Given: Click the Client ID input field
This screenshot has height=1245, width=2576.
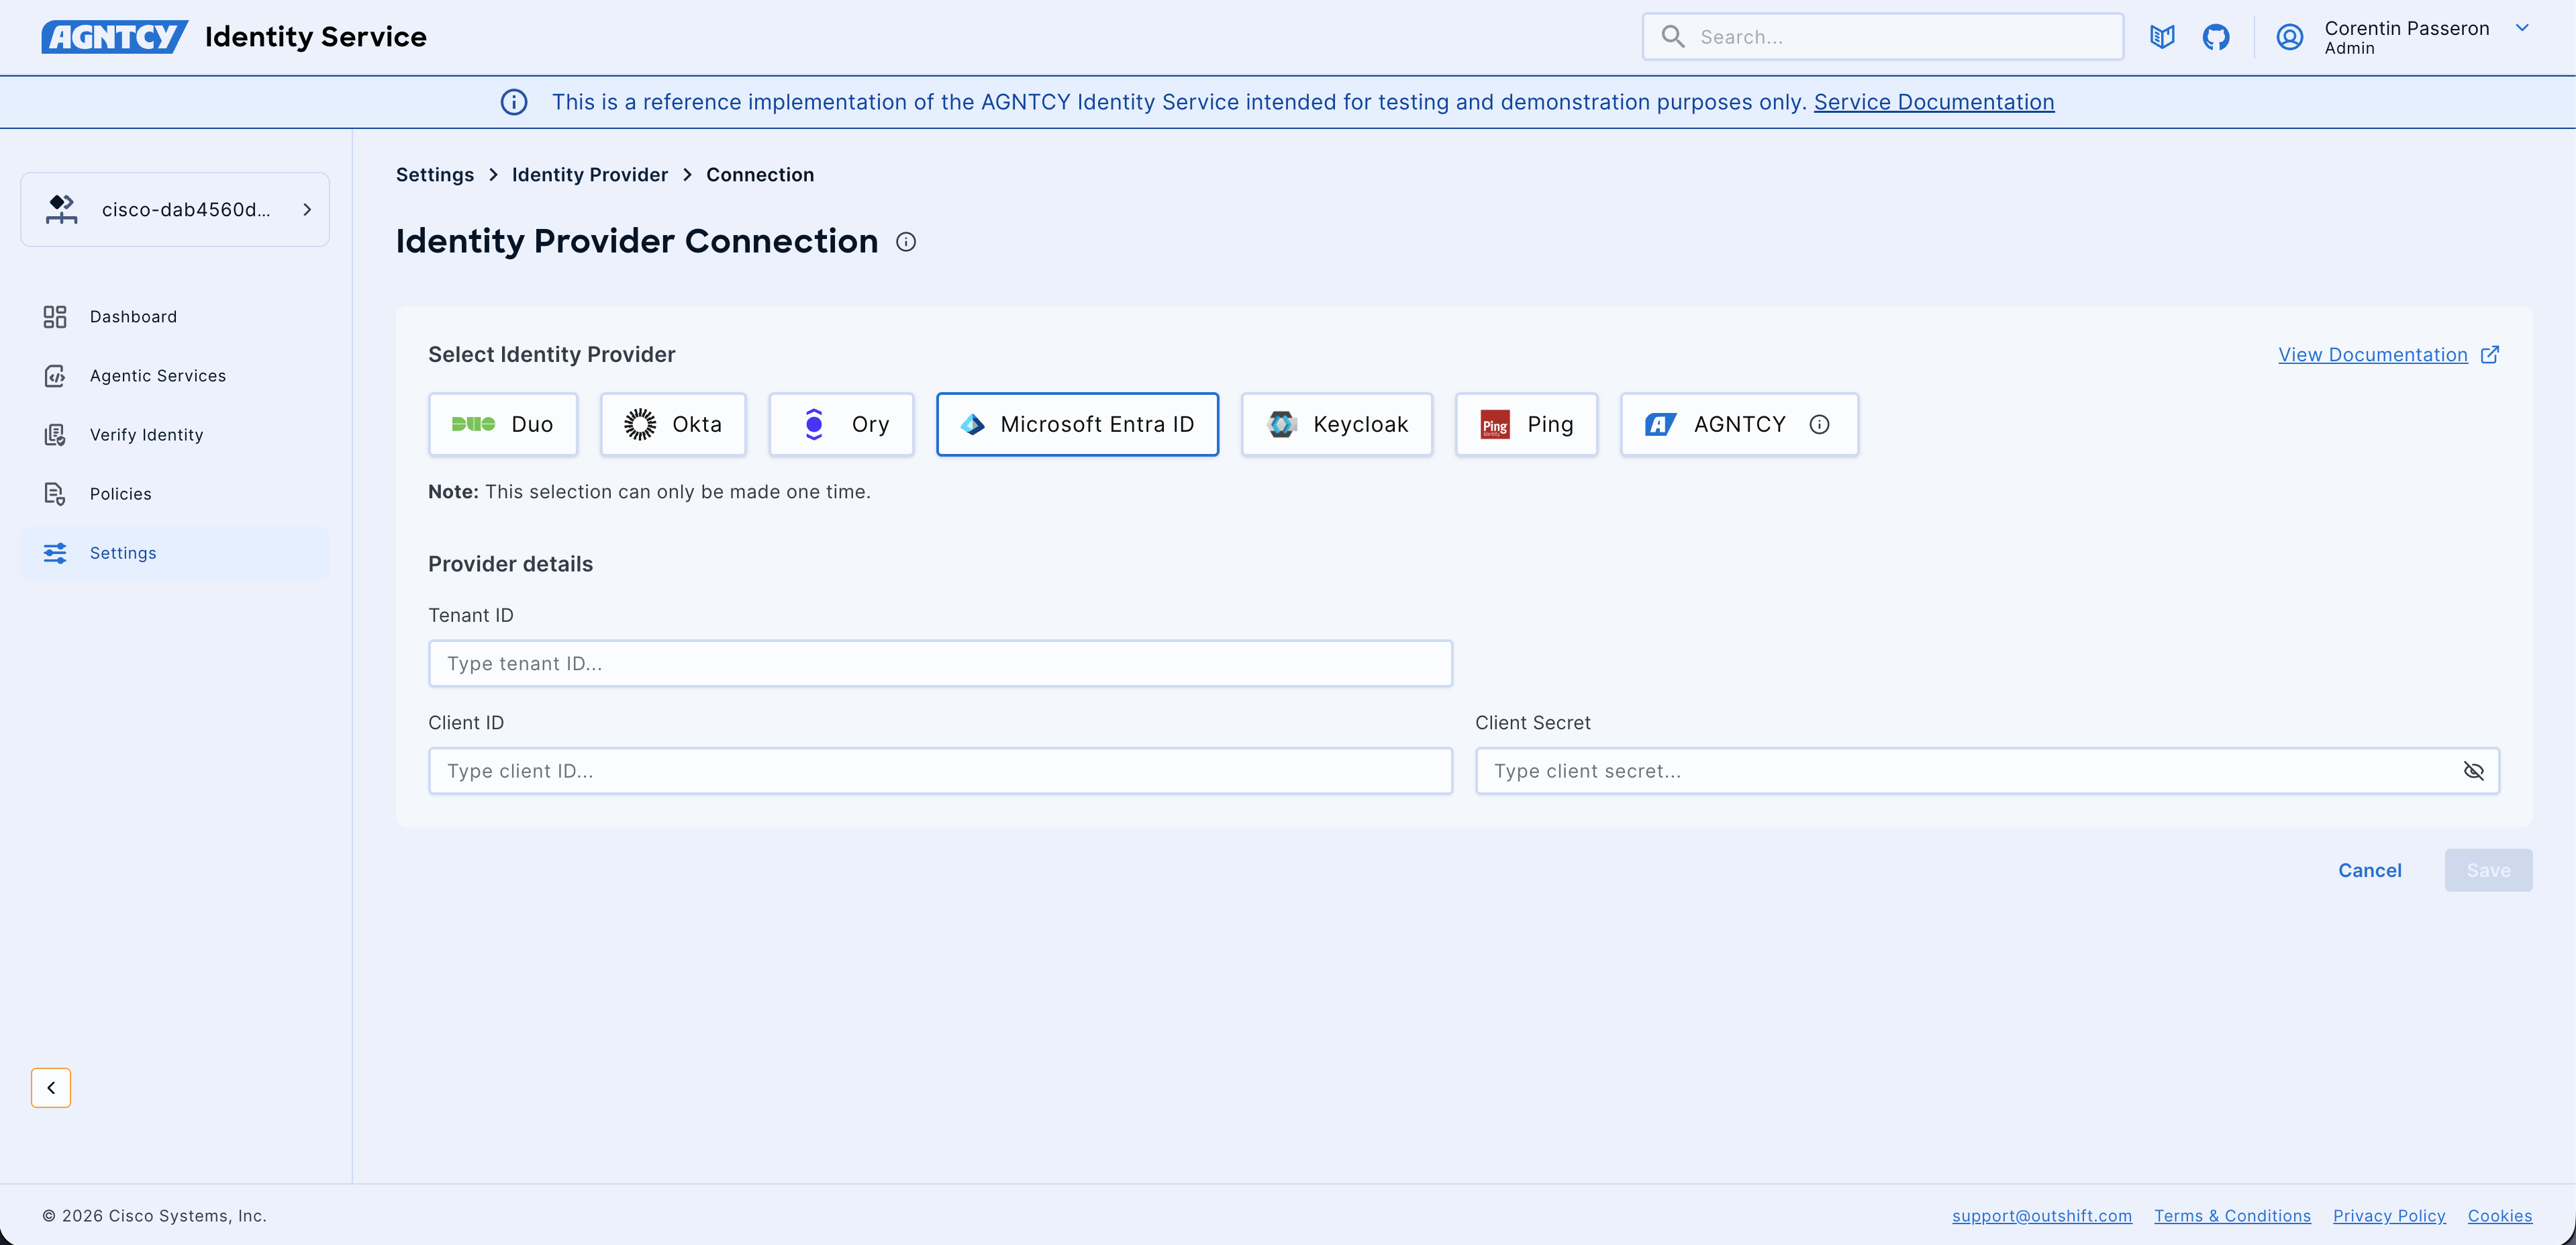Looking at the screenshot, I should (940, 771).
